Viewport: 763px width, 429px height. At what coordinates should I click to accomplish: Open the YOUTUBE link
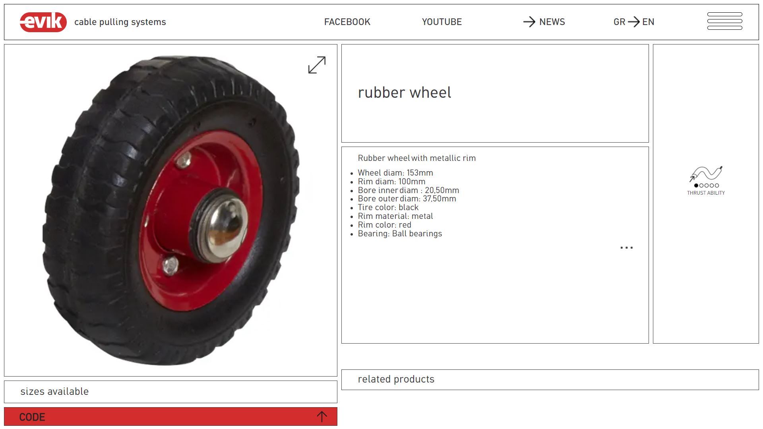coord(442,22)
